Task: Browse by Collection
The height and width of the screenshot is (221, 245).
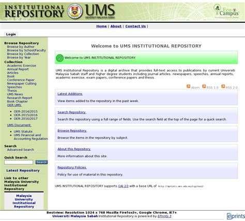Action: tap(23, 54)
